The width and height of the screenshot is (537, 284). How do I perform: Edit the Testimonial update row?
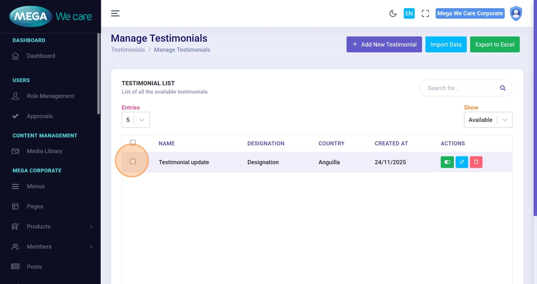(x=461, y=162)
